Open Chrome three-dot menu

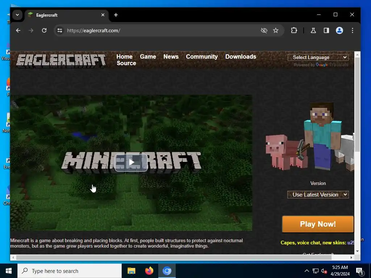click(x=352, y=30)
